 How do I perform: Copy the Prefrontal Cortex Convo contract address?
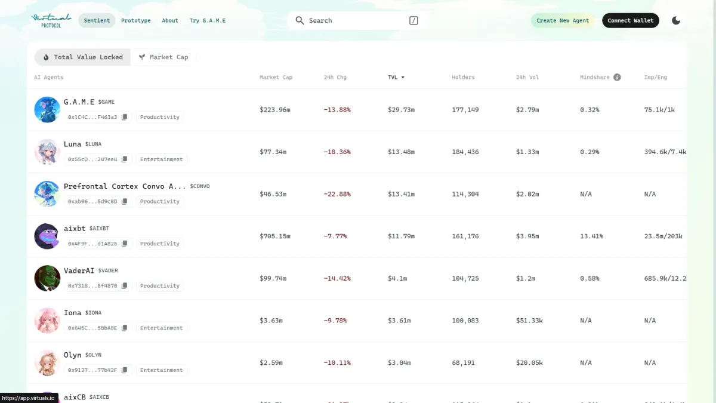pos(124,201)
